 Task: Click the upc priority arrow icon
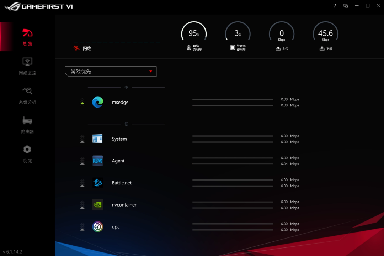point(82,226)
